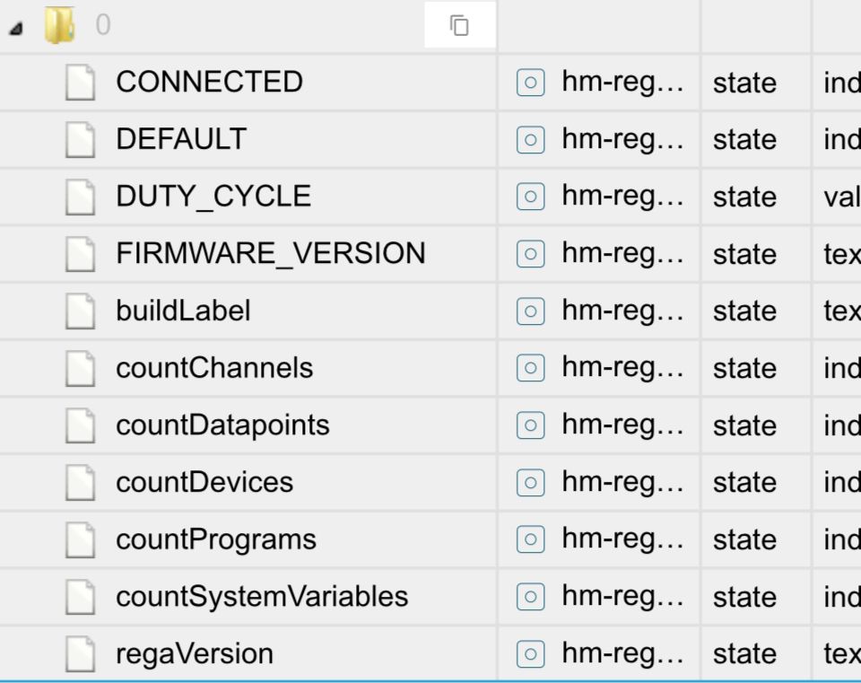Copy the folder 0 object ID
Viewport: 861px width, 683px height.
(x=459, y=26)
